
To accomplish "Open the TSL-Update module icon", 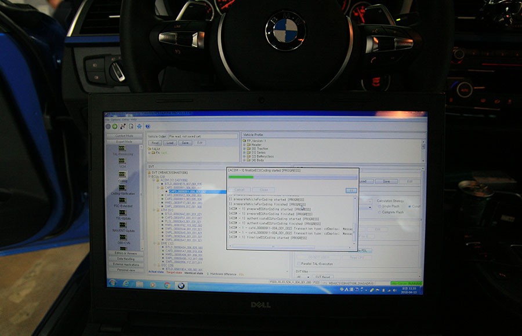I will [x=122, y=213].
